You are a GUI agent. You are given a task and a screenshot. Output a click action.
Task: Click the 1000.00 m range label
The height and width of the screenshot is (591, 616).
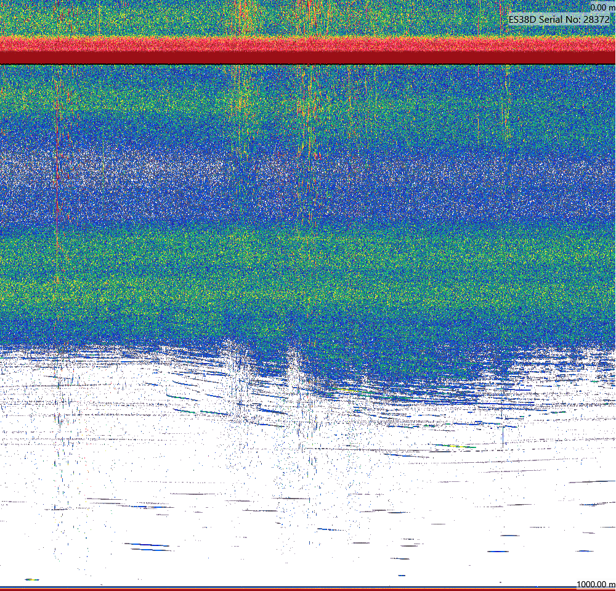(x=596, y=585)
